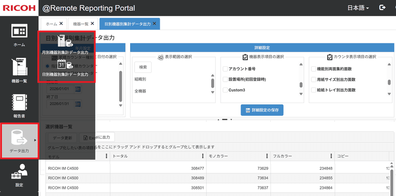396x196 pixels.
Task: Click the 詳細設定の保存 button
Action: (x=262, y=110)
